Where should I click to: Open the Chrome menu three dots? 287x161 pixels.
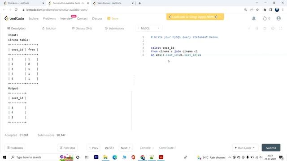tap(283, 10)
